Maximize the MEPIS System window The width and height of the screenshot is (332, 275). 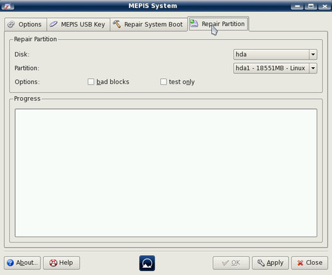[311, 6]
